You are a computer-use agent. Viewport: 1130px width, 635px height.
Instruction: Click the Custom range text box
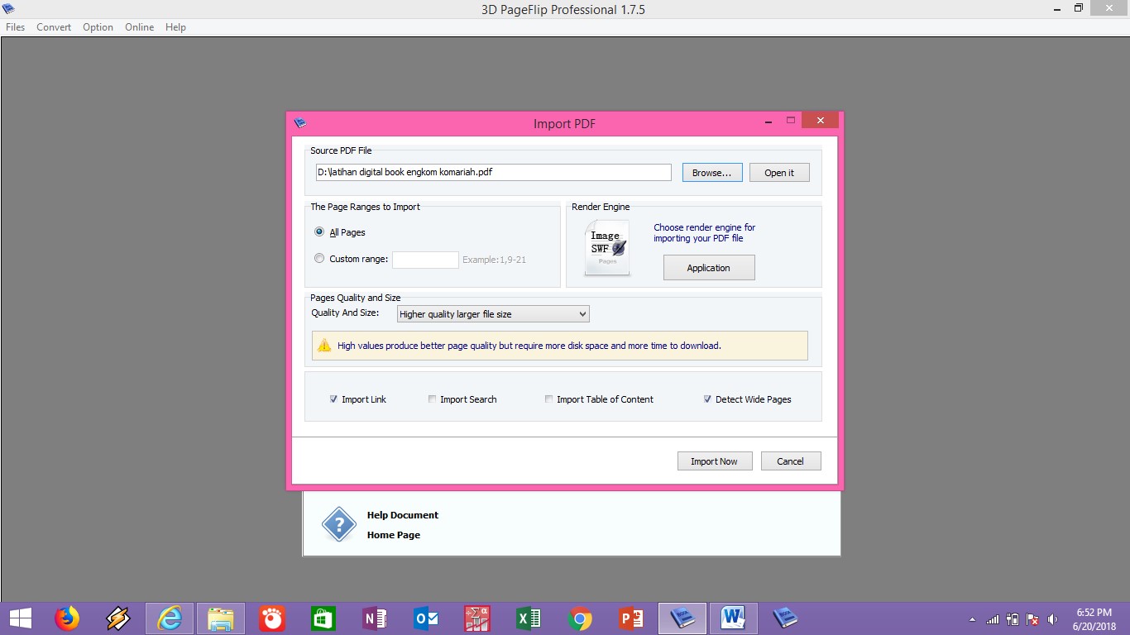(425, 260)
